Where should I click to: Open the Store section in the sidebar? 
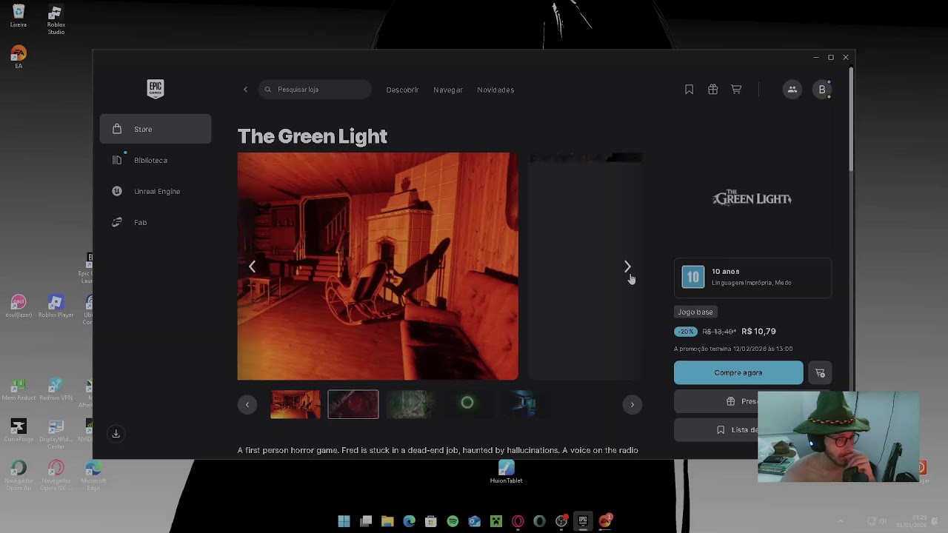(x=156, y=129)
